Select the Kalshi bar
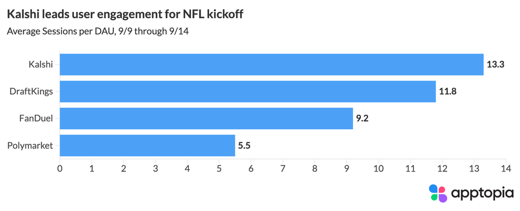This screenshot has width=520, height=211. pos(272,64)
